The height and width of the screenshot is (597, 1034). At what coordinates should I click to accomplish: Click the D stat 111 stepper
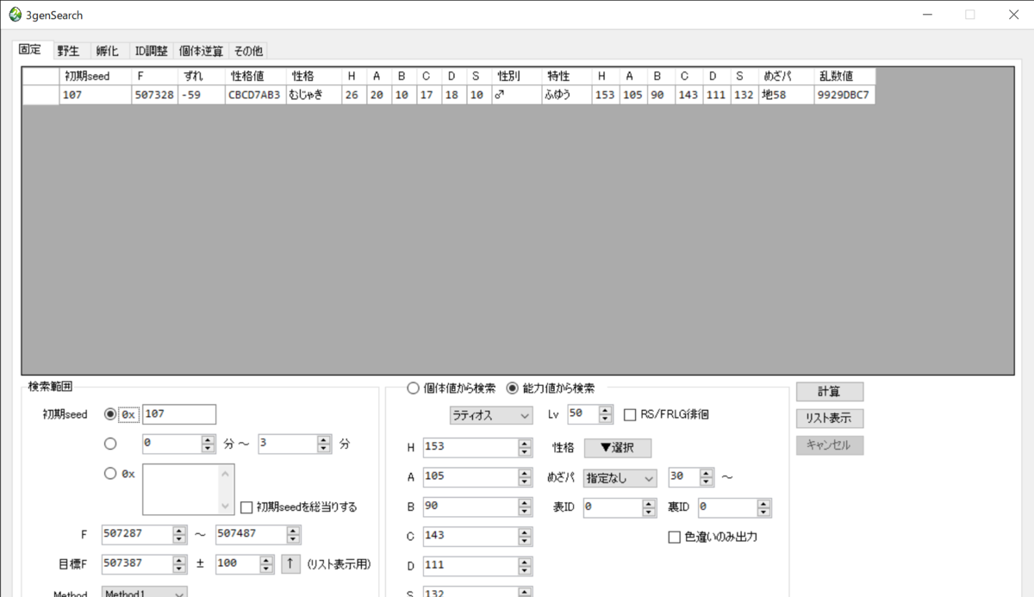(477, 565)
